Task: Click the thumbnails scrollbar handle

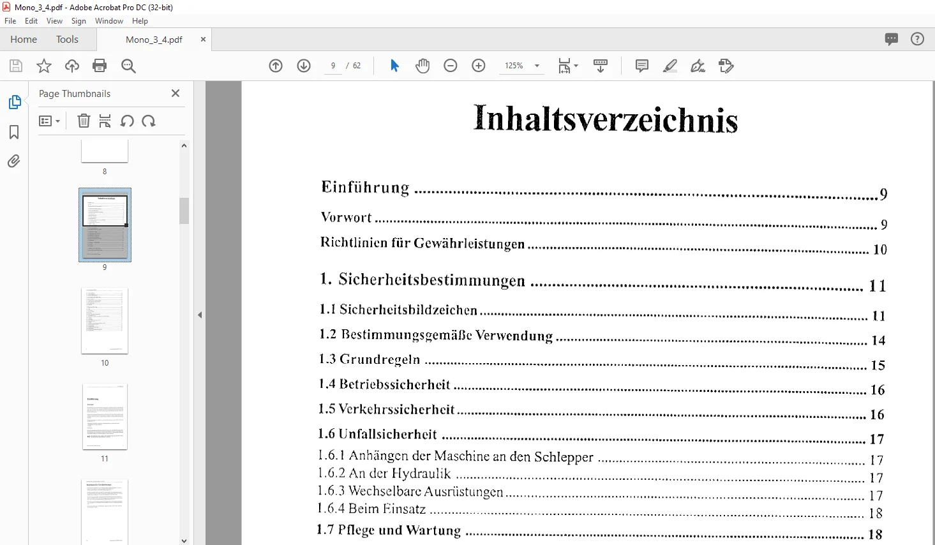Action: pyautogui.click(x=184, y=211)
